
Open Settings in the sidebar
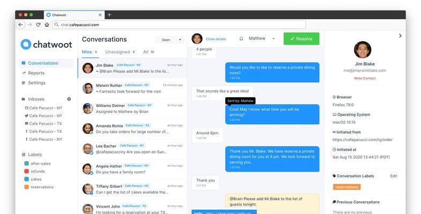pos(37,83)
